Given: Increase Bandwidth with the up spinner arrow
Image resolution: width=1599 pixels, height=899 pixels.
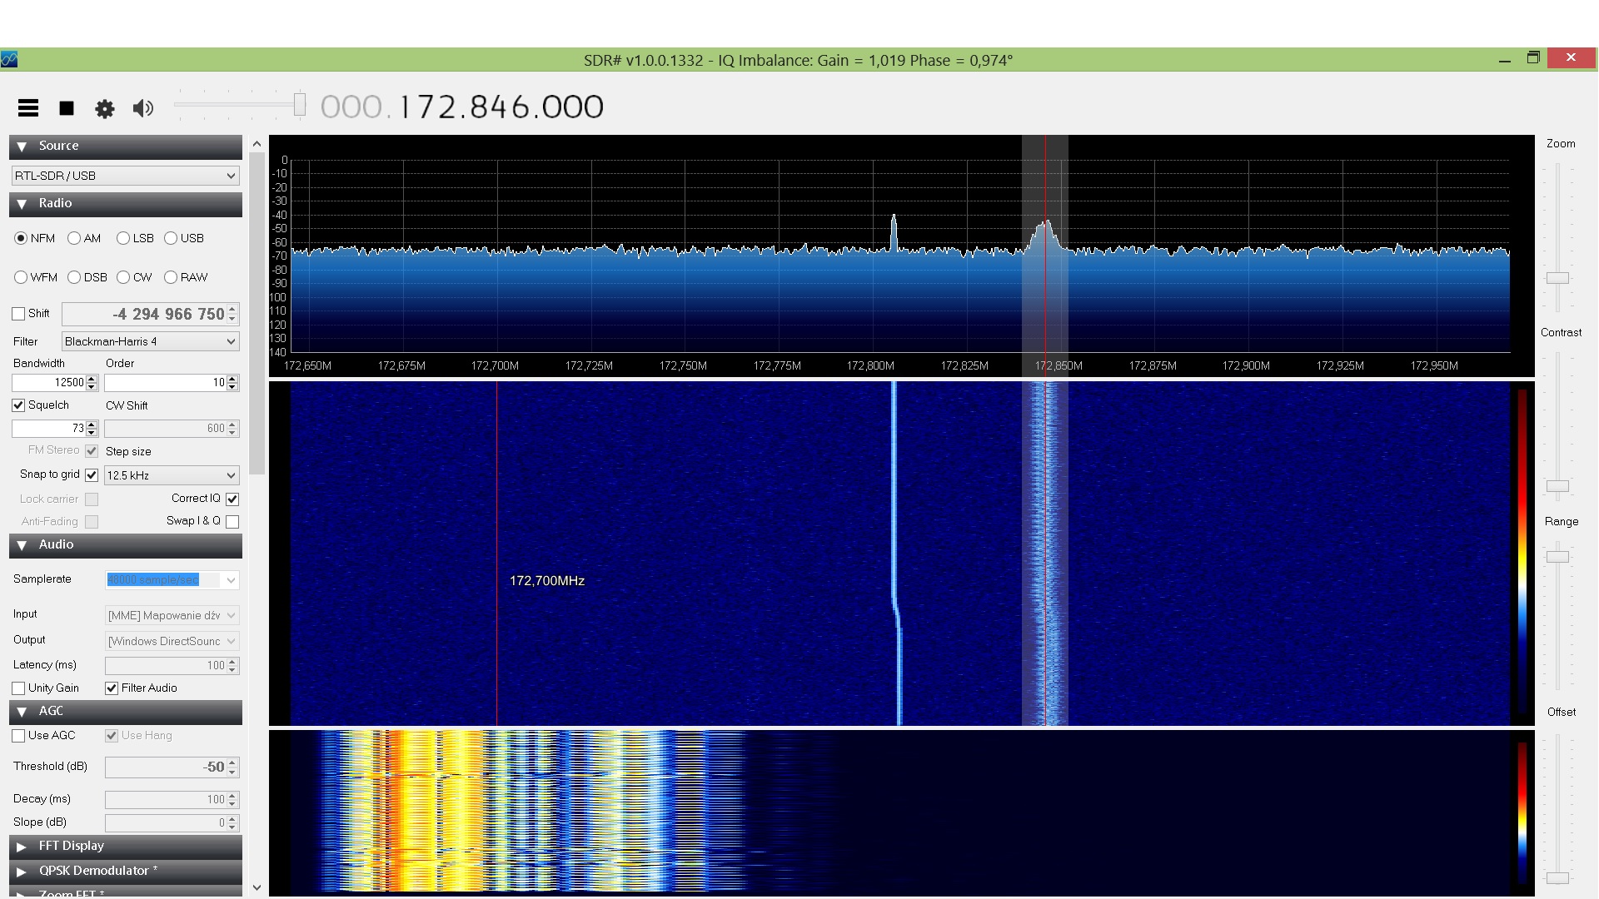Looking at the screenshot, I should [92, 379].
